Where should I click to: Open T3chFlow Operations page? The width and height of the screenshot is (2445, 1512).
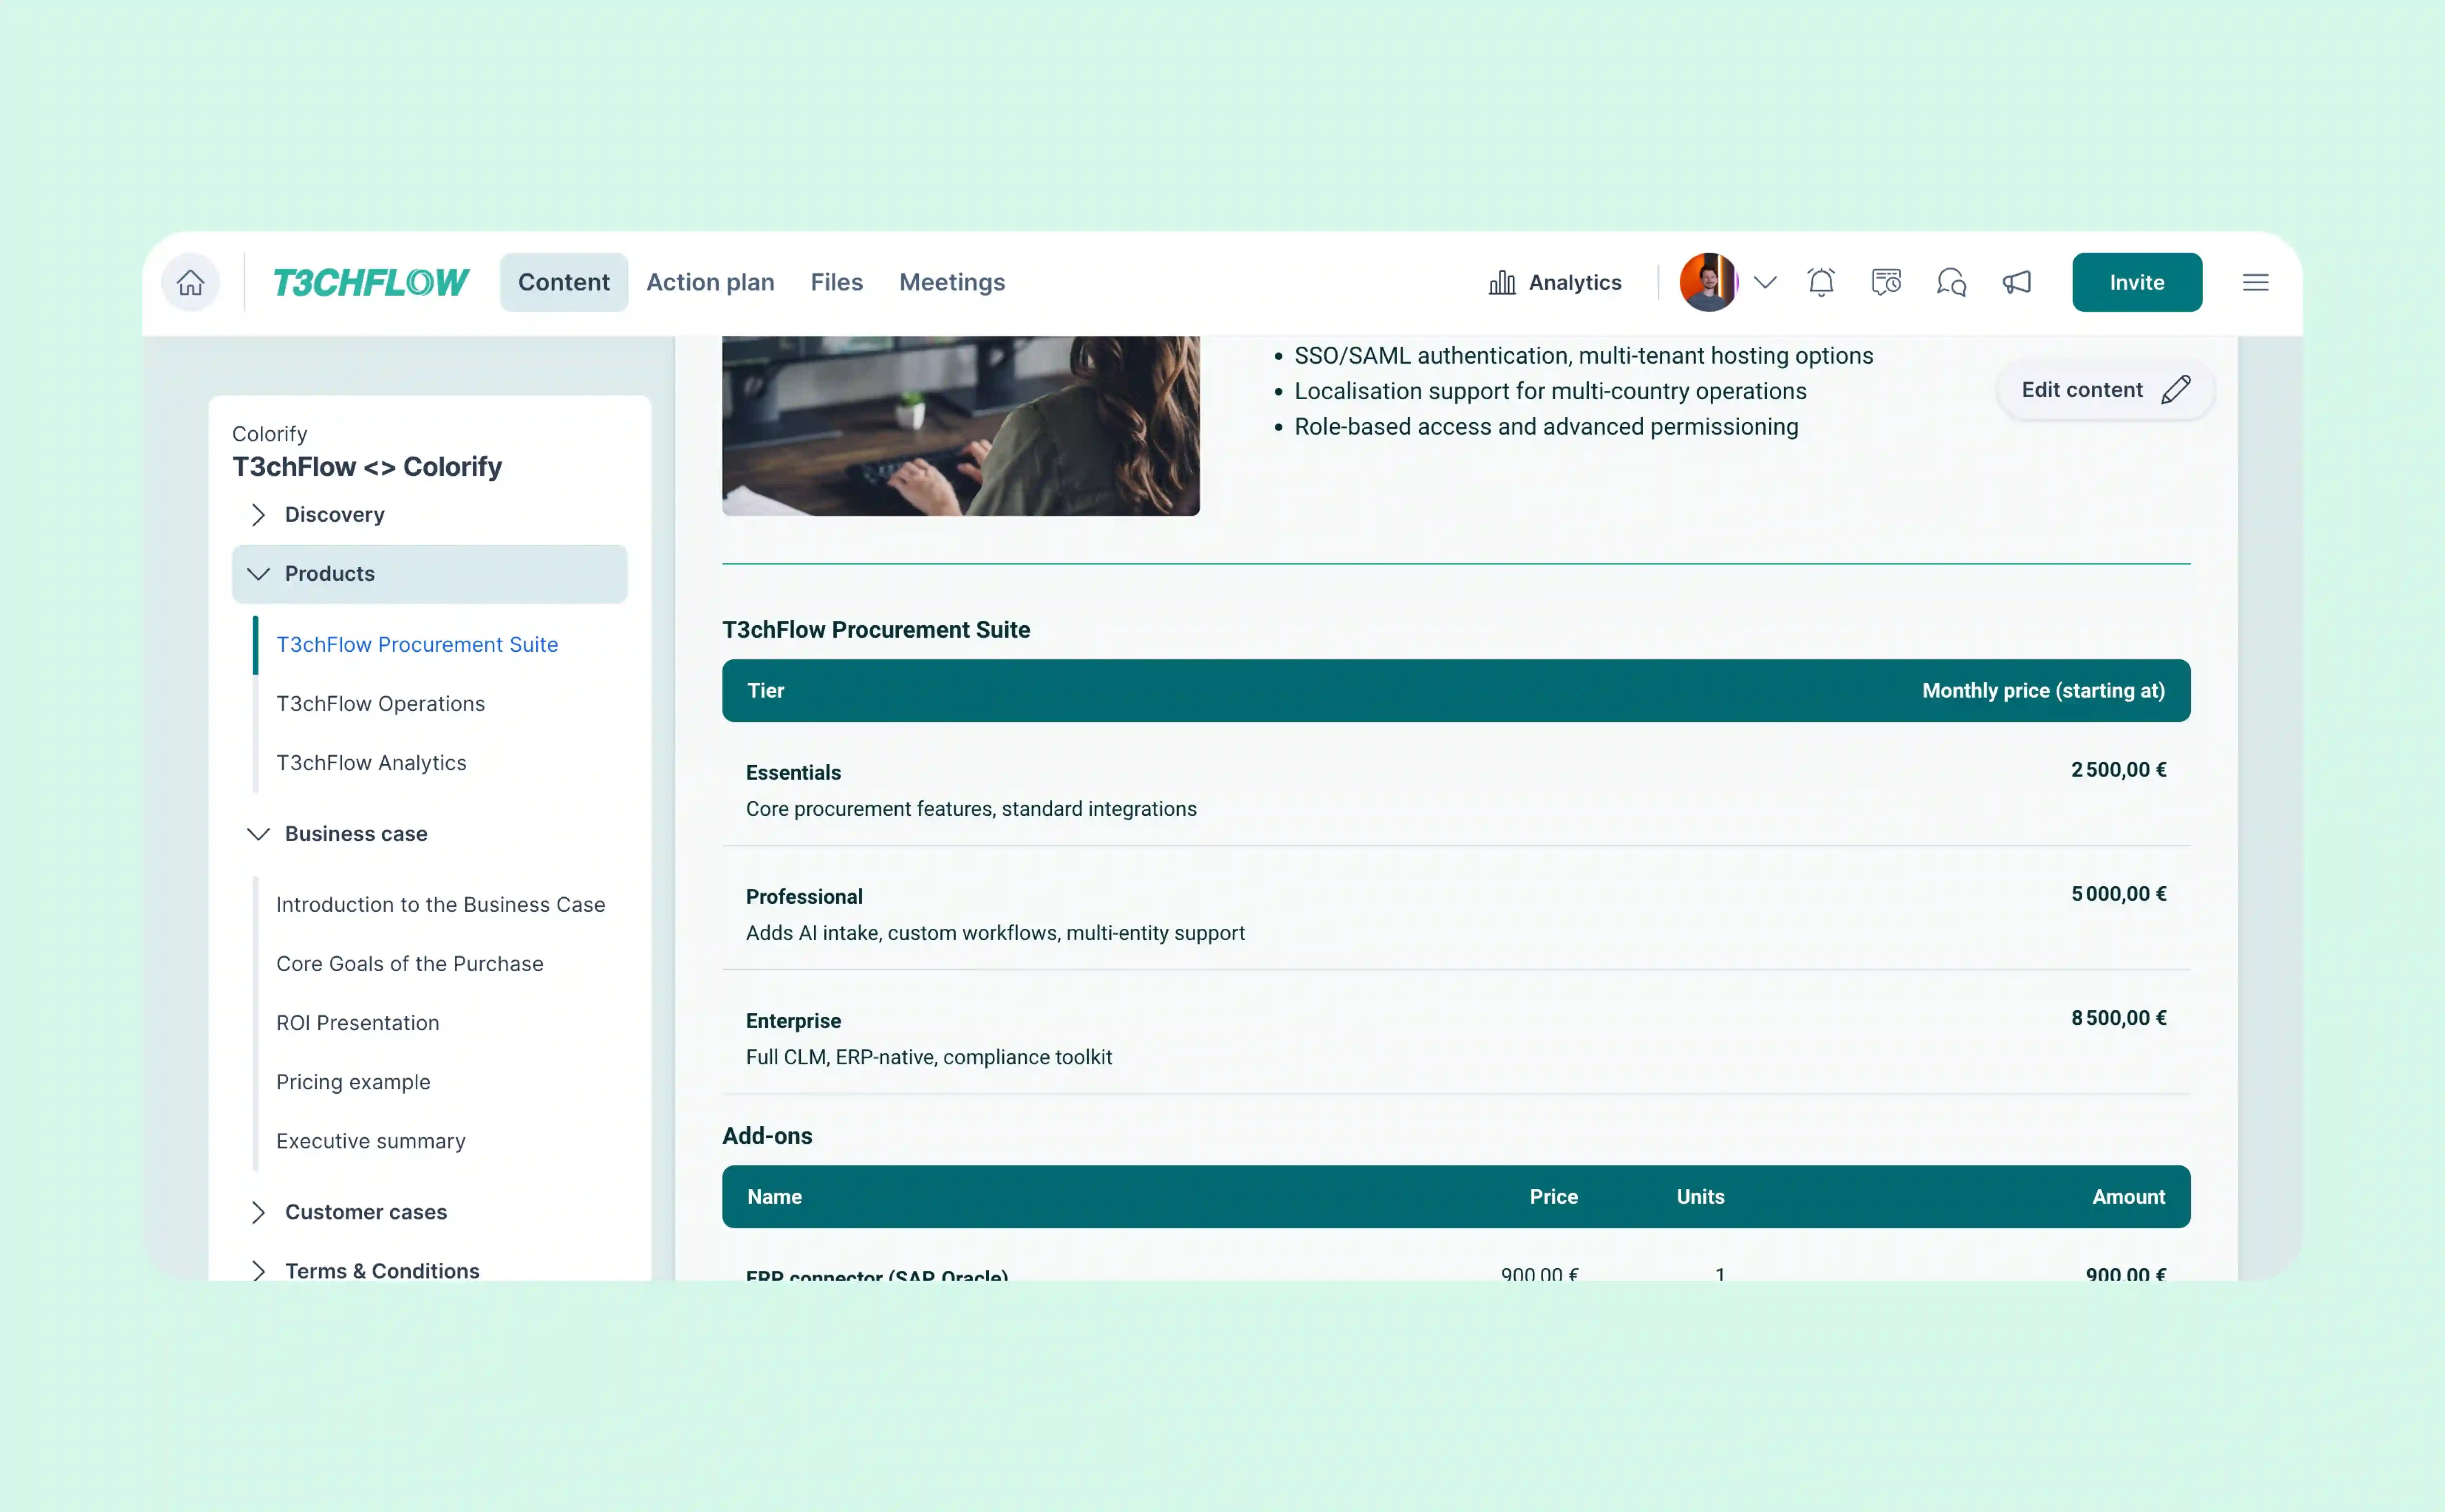pos(380,703)
